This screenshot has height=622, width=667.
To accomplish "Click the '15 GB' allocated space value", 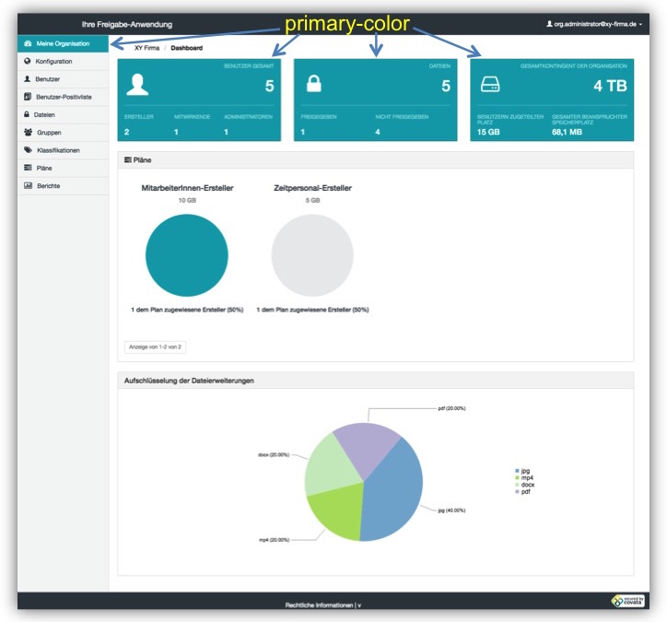I will 488,133.
